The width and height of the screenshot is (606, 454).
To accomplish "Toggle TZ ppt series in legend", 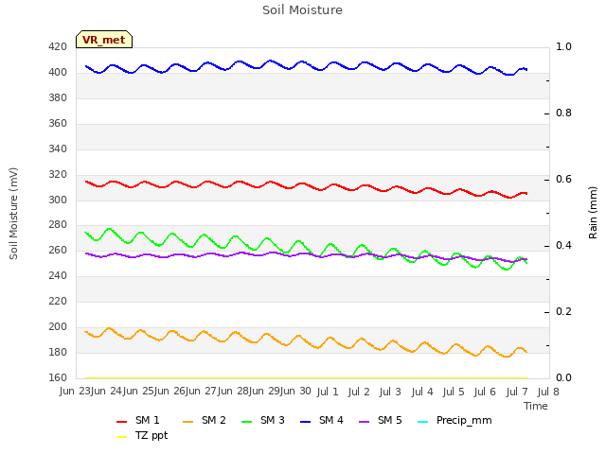I will coord(142,435).
